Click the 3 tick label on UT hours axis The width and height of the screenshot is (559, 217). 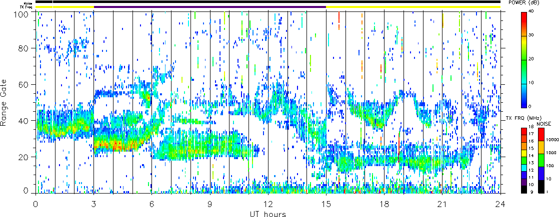(x=93, y=205)
